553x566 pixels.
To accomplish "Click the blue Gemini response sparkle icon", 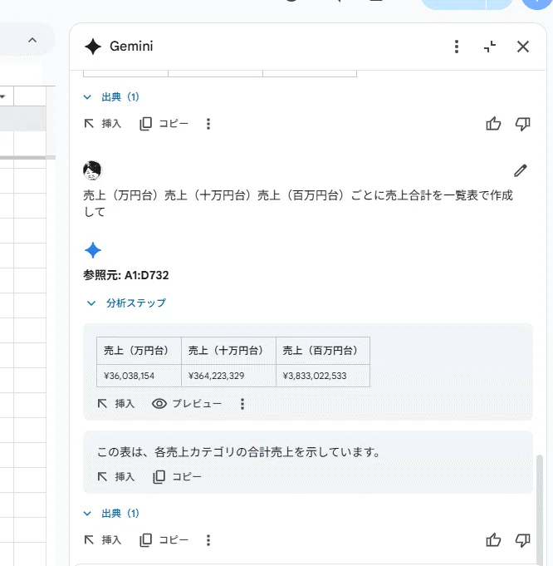I will 93,250.
